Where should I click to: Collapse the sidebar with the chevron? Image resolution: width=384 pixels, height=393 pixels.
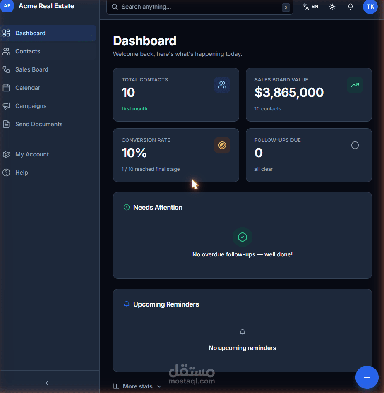click(x=47, y=383)
